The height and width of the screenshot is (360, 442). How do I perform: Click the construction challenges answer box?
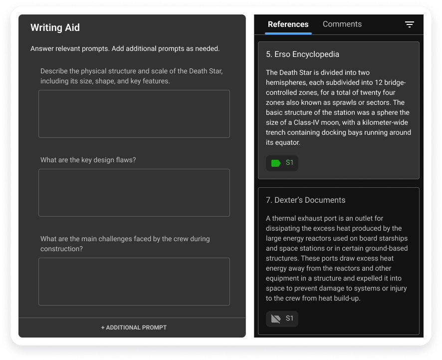[134, 282]
